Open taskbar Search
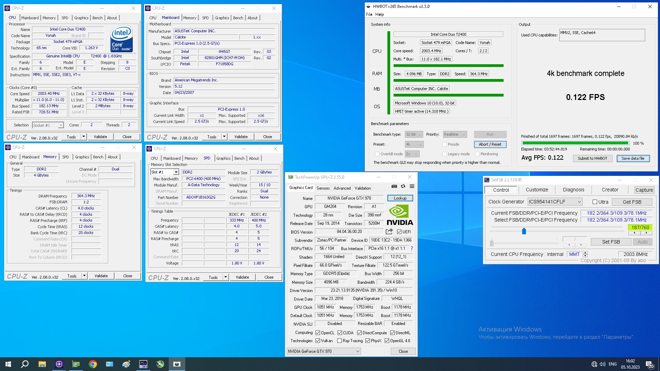The image size is (660, 371). [25, 364]
